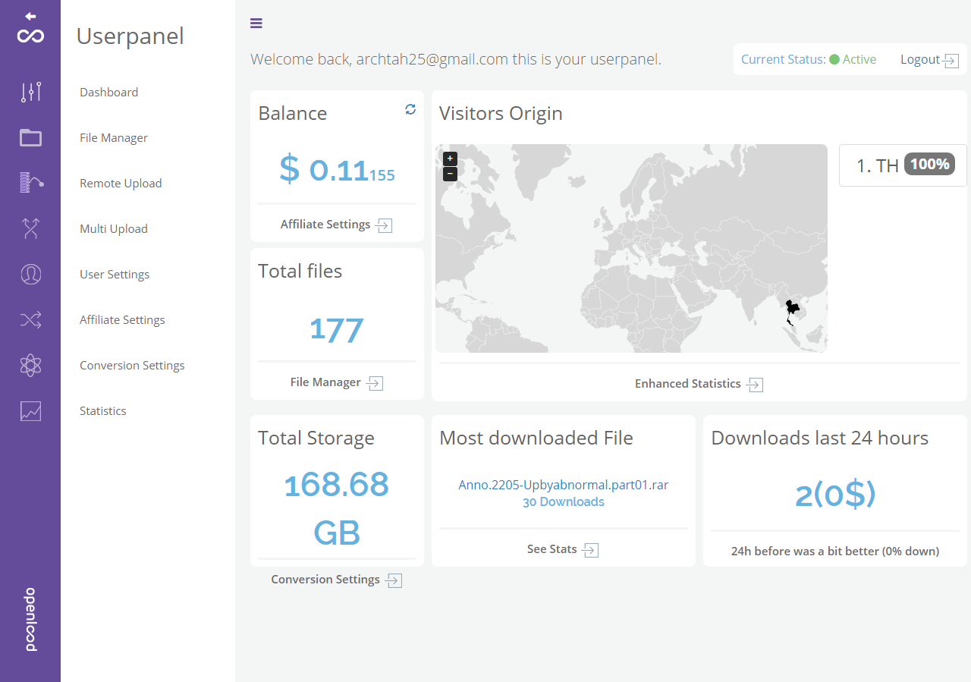
Task: Click Thailand highlighted on the map
Action: pos(792,309)
